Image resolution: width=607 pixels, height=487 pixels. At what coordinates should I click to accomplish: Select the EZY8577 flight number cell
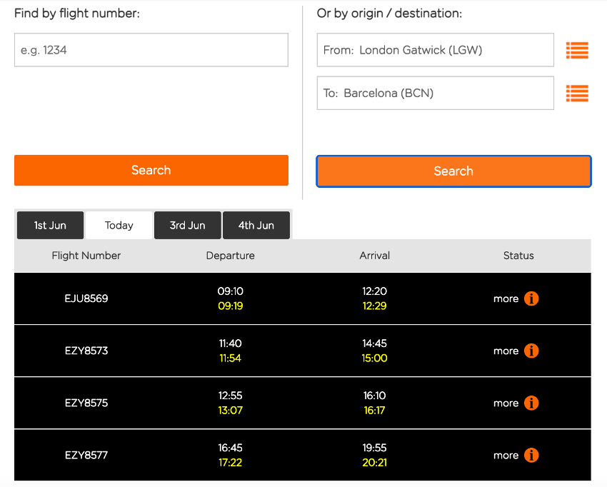click(86, 455)
